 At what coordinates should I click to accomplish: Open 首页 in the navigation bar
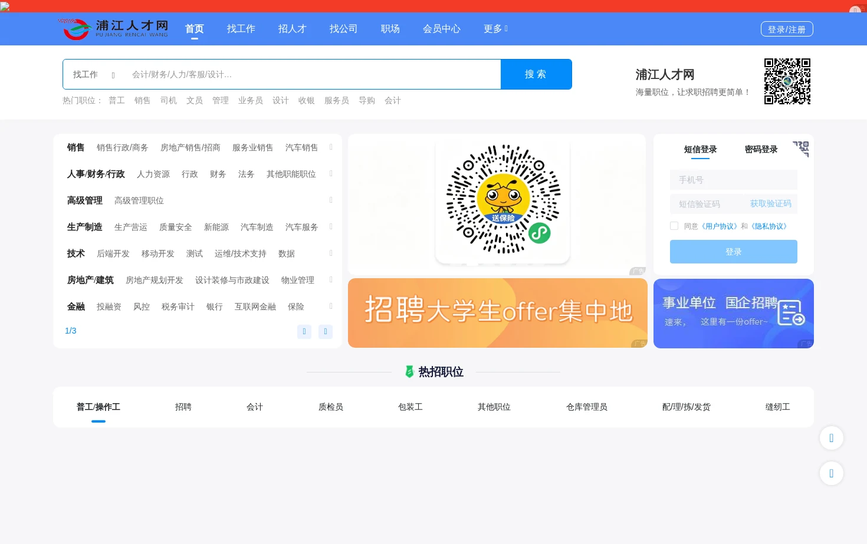tap(195, 28)
